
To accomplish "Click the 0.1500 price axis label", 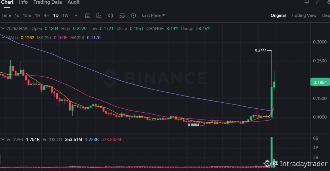I will [x=320, y=98].
